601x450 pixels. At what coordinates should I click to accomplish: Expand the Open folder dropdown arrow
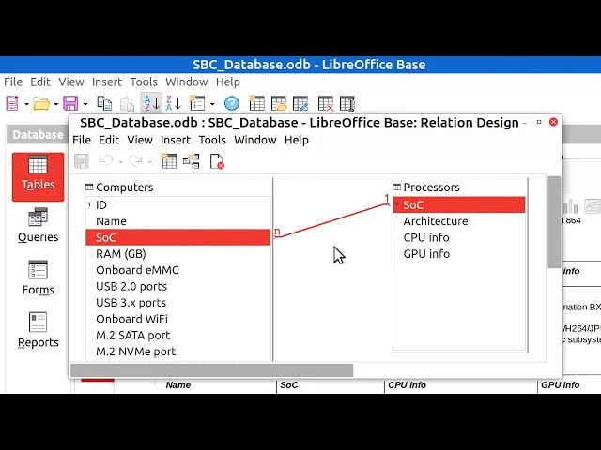click(x=55, y=104)
